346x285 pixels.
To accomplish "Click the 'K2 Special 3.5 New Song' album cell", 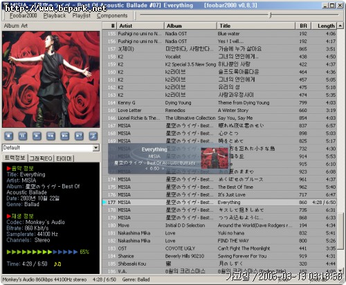I will [190, 64].
